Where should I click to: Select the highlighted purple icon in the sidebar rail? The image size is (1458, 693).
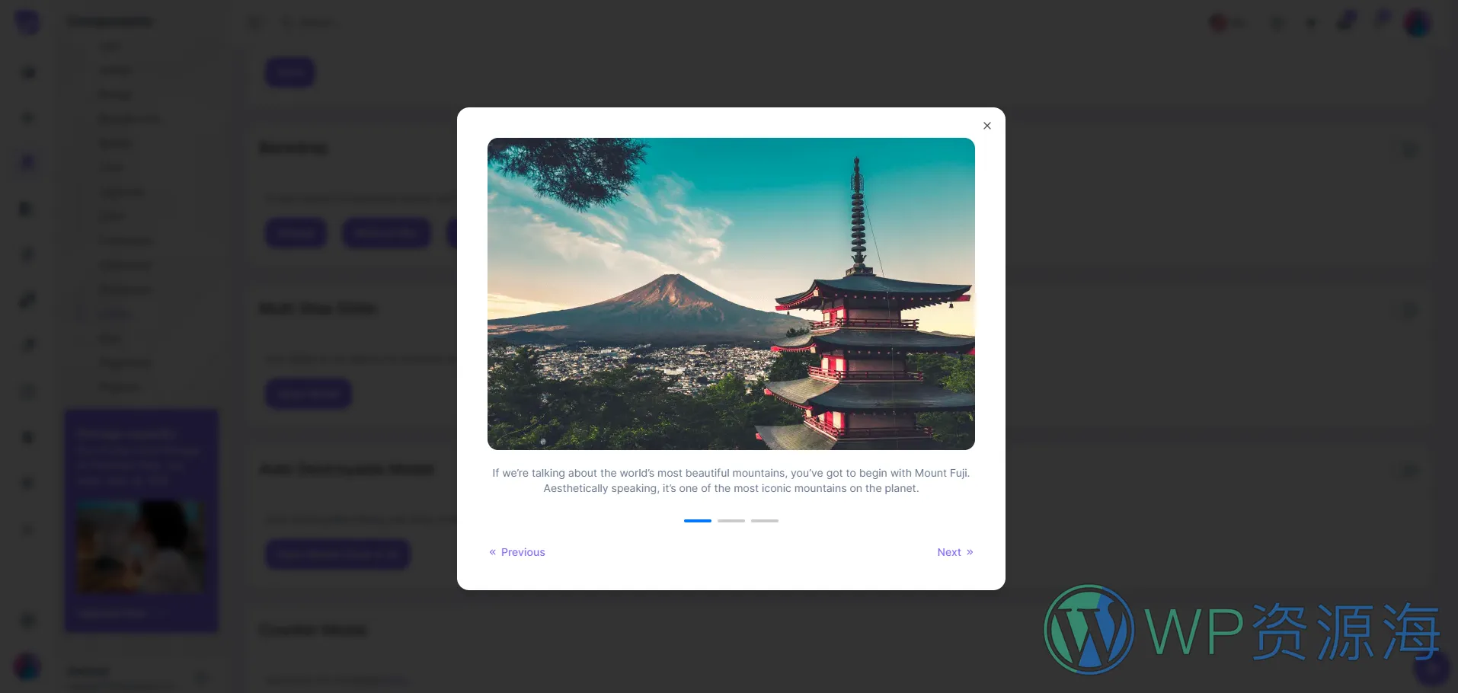pyautogui.click(x=27, y=162)
